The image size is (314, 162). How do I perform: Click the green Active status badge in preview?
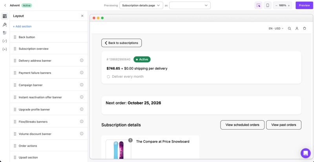(142, 59)
